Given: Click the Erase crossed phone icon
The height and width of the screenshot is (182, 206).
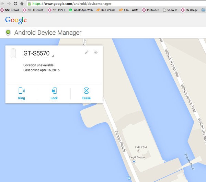Looking at the screenshot, I should (x=87, y=91).
